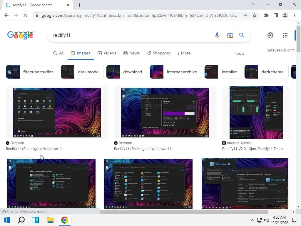Filter by dark mode chip

point(82,72)
